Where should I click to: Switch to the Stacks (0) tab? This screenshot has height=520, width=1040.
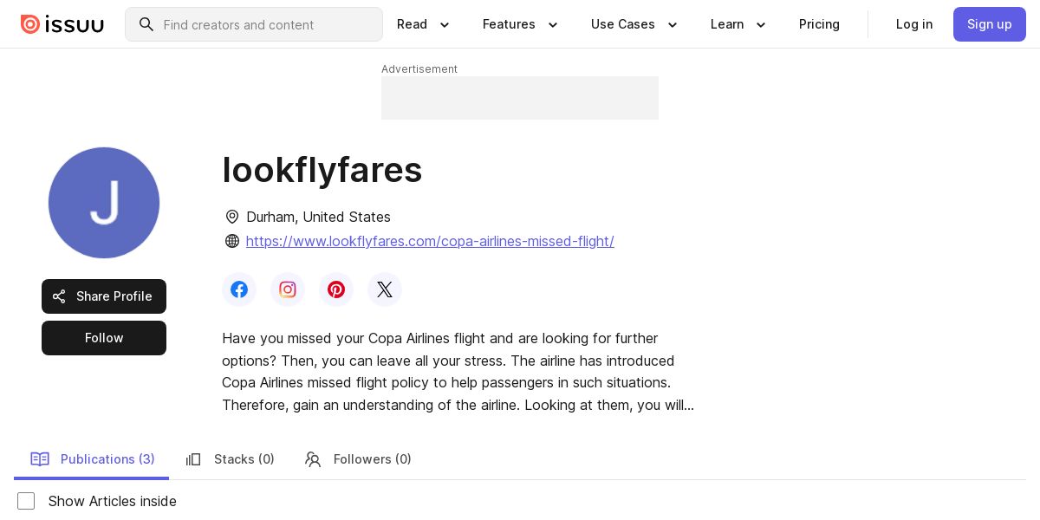tap(231, 459)
